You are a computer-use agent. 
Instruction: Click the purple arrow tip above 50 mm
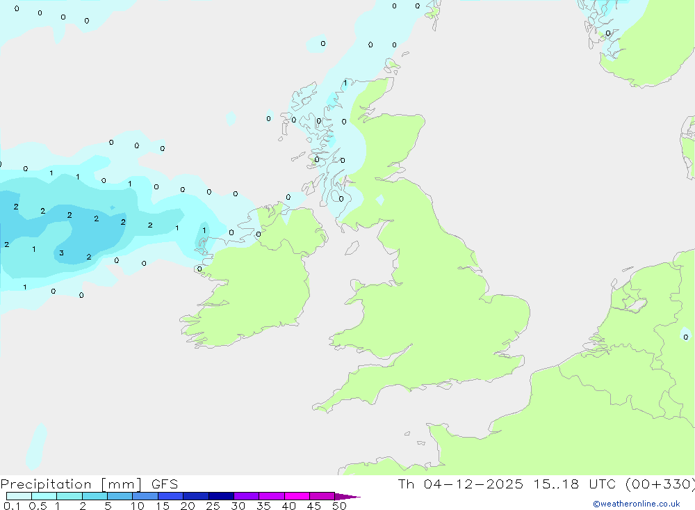tap(347, 497)
